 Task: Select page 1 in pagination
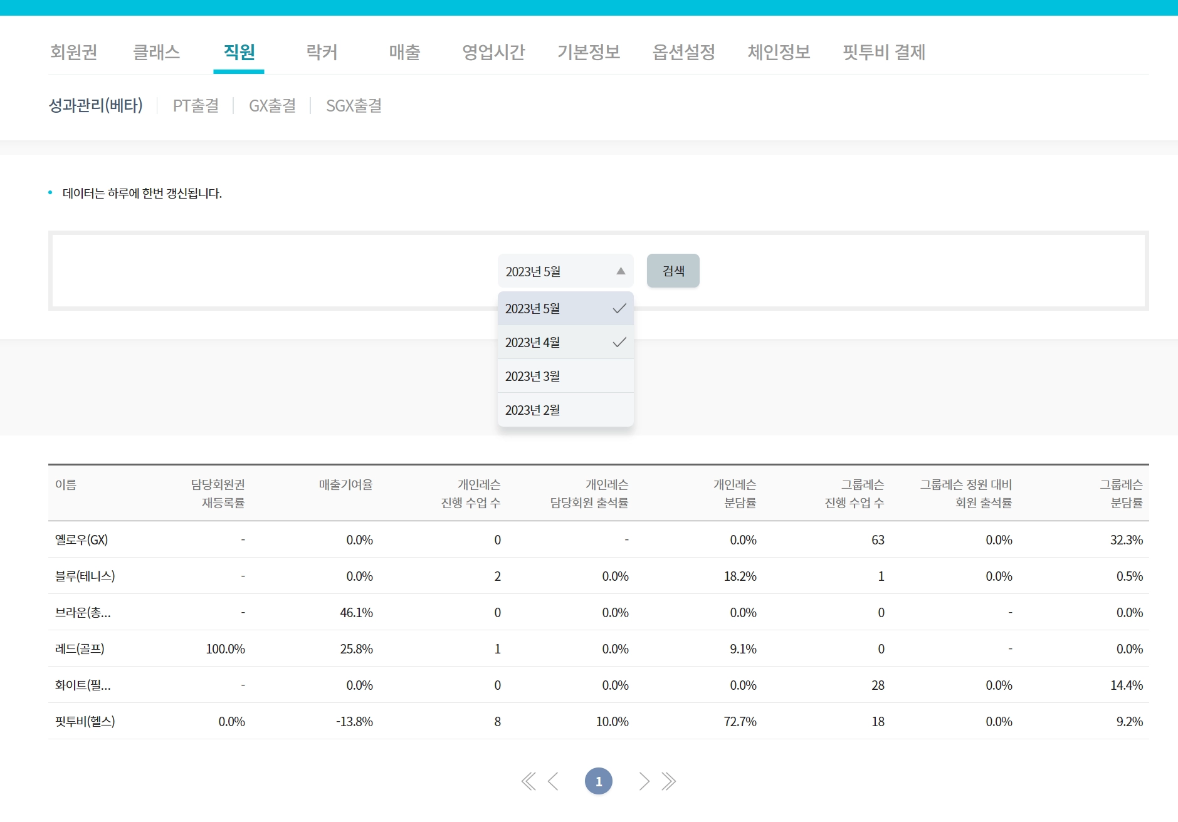coord(598,781)
